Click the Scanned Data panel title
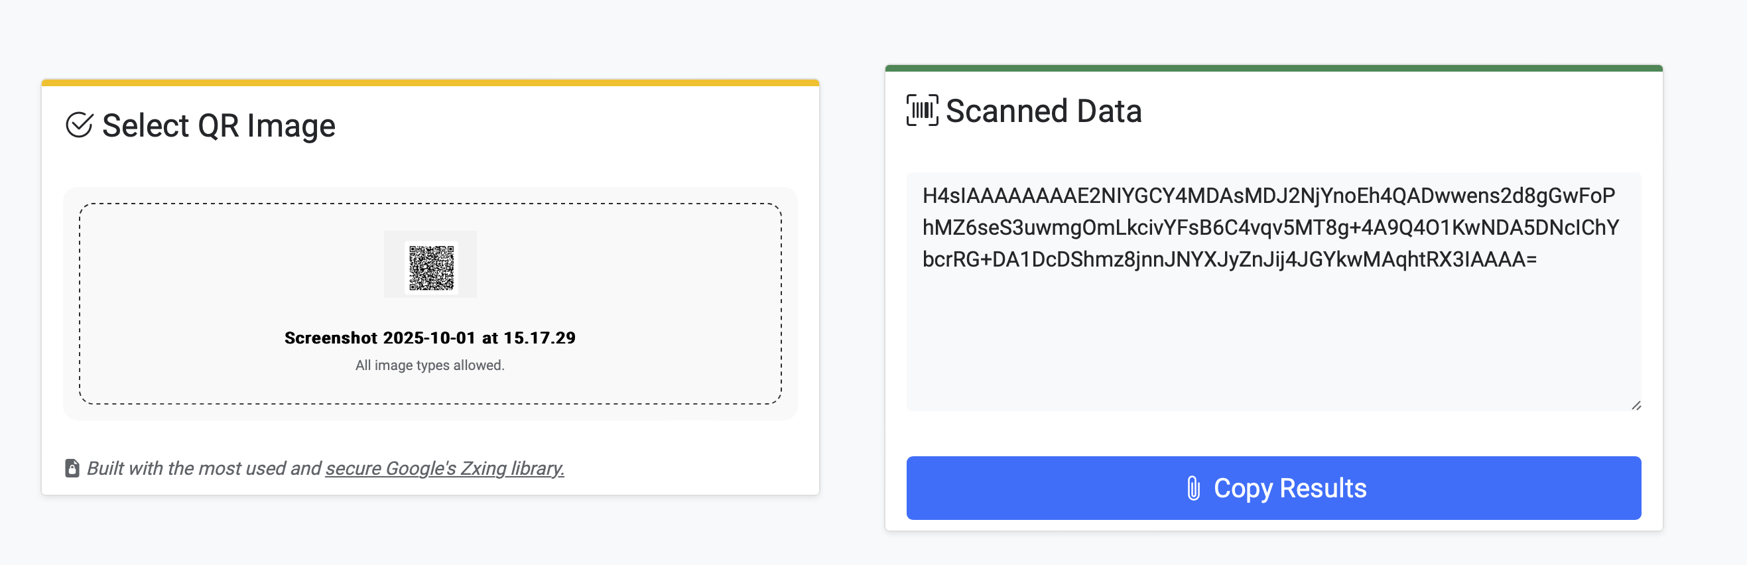 [1043, 111]
